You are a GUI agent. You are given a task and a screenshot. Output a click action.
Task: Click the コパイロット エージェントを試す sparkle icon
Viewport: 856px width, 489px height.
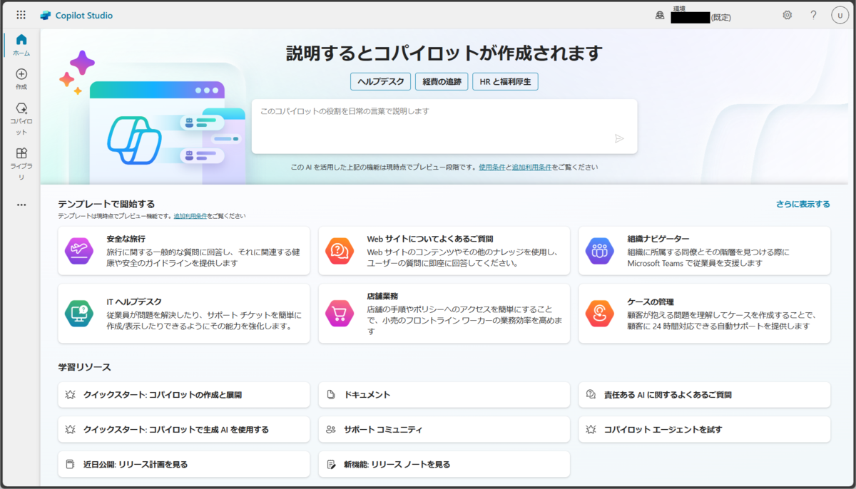(x=591, y=429)
